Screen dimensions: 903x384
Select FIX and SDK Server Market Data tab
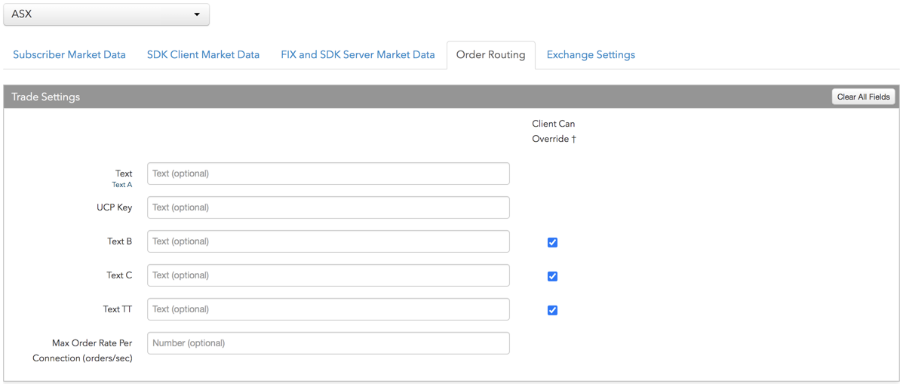click(358, 54)
